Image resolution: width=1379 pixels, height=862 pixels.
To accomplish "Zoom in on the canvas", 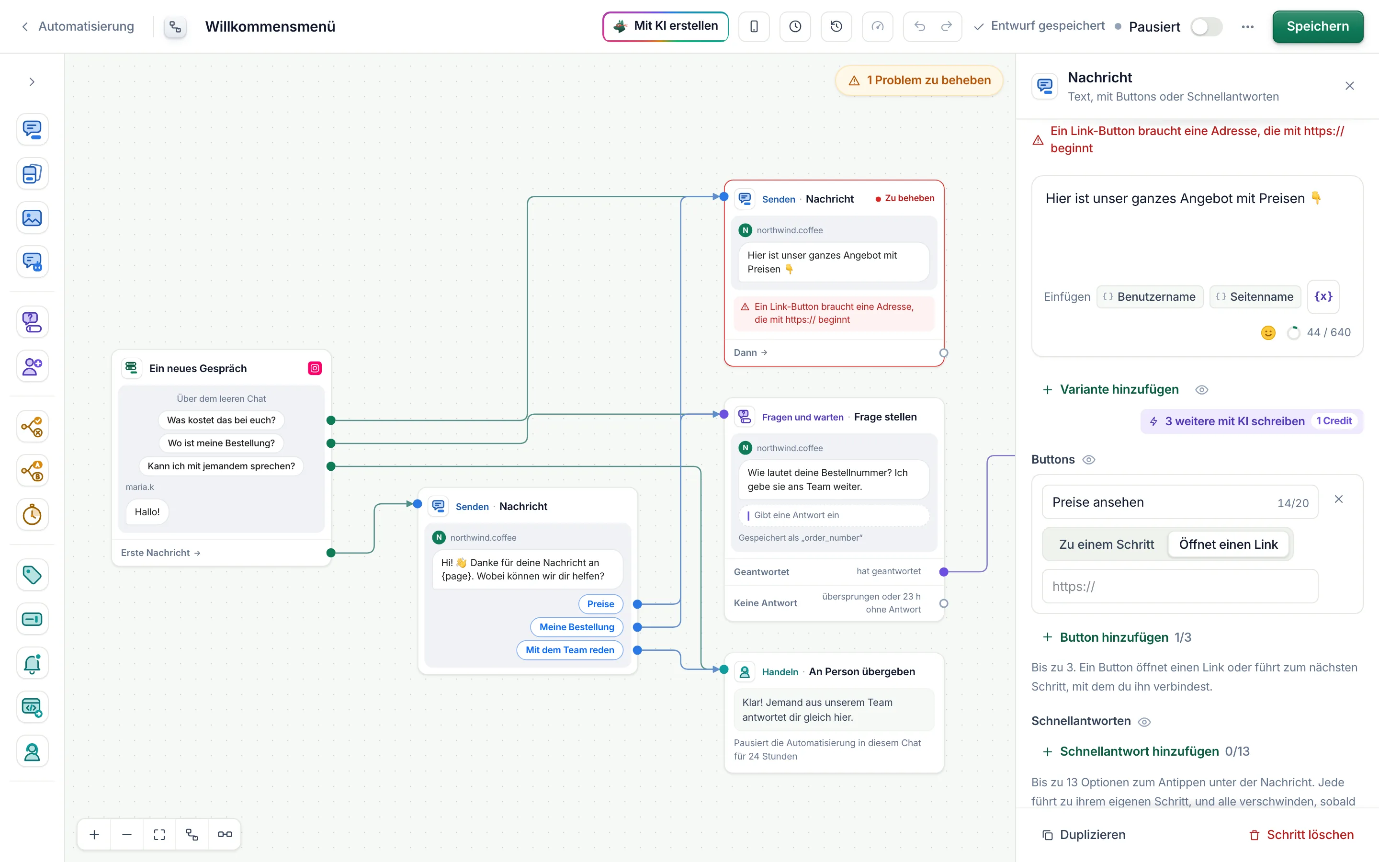I will 95,835.
